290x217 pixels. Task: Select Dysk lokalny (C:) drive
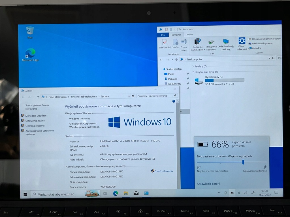[x=219, y=81]
